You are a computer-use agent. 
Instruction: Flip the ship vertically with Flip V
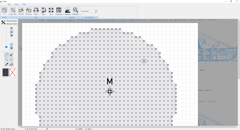pyautogui.click(x=43, y=11)
